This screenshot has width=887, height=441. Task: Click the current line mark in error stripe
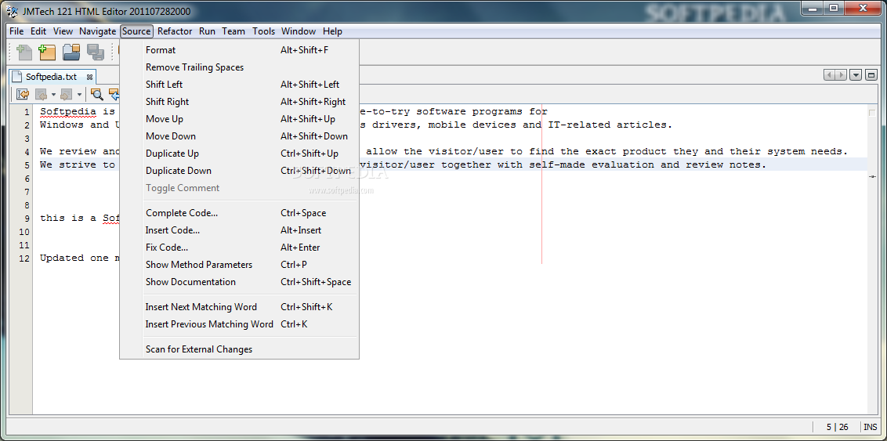click(x=872, y=177)
